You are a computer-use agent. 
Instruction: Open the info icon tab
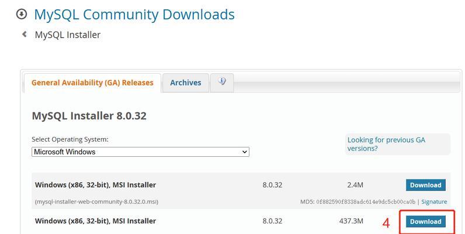222,82
